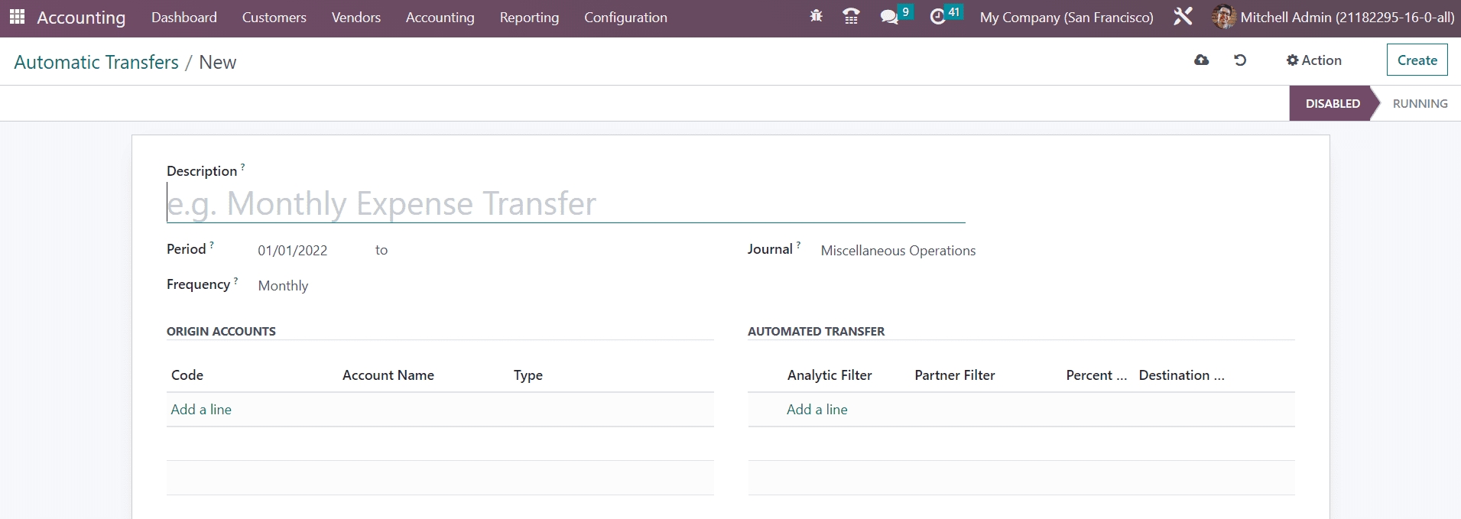The image size is (1461, 519).
Task: Open the Frequency dropdown showing Monthly
Action: [x=284, y=286]
